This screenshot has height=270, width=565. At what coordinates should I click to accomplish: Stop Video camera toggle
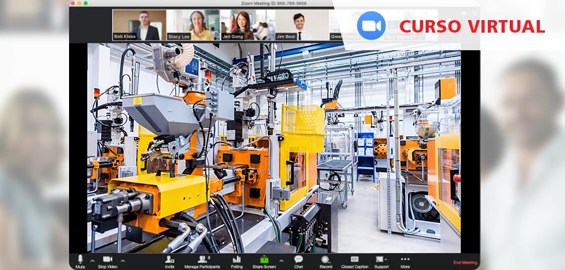[107, 260]
